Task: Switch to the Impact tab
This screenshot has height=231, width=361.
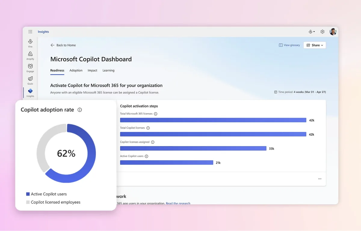Action: coord(92,70)
